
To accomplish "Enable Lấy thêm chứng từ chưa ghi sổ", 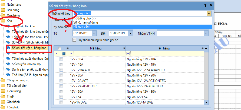I will point(74,40).
